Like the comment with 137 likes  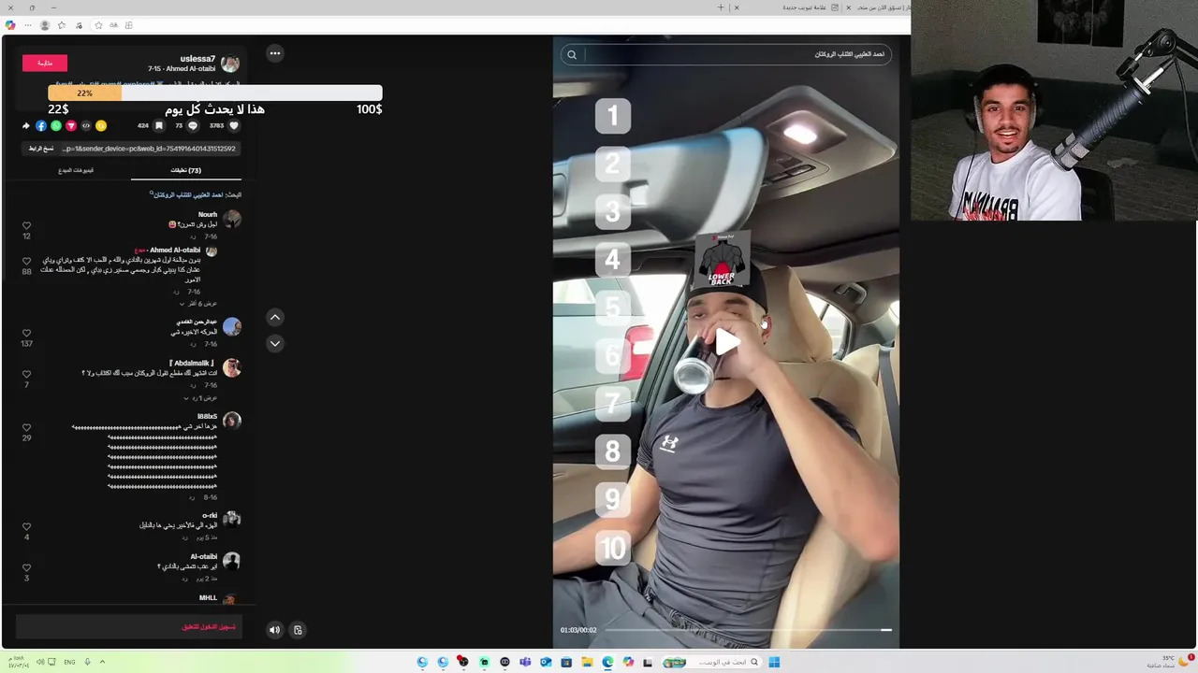pyautogui.click(x=26, y=333)
